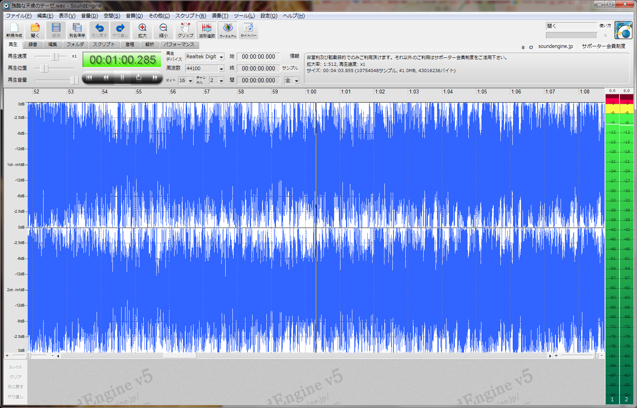
Task: Click the minus icon of the right zoom slider
Action: pyautogui.click(x=602, y=356)
